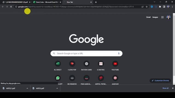Focus the Google search box
The image size is (175, 98).
point(86,53)
